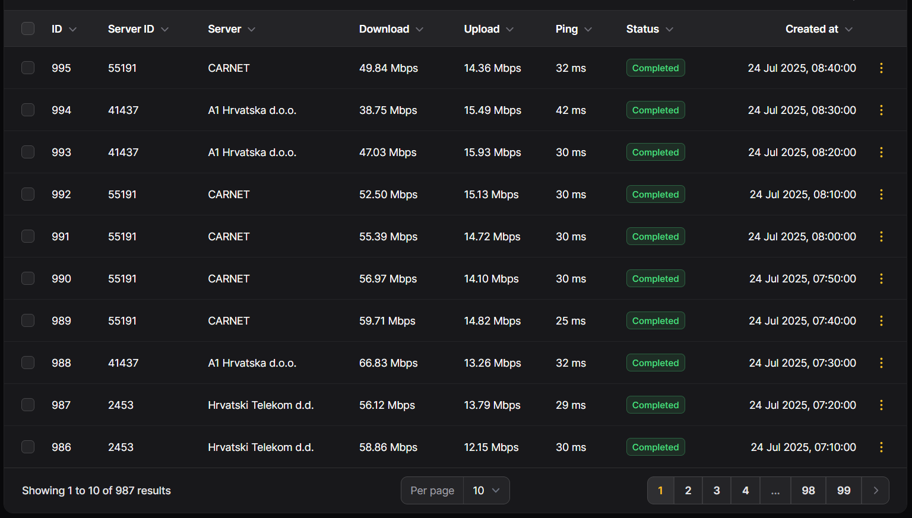Open actions menu for result 987
912x518 pixels.
881,405
